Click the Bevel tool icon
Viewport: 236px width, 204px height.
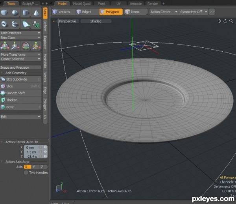tap(3, 107)
